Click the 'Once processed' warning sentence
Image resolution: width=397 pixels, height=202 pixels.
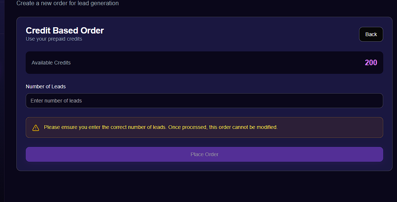click(223, 127)
